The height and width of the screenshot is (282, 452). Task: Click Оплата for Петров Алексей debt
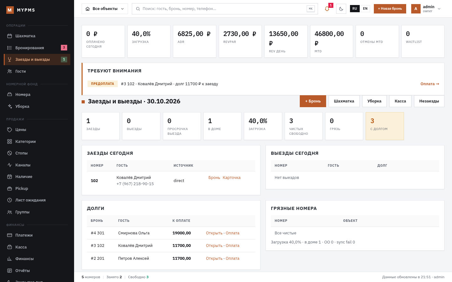point(233,258)
